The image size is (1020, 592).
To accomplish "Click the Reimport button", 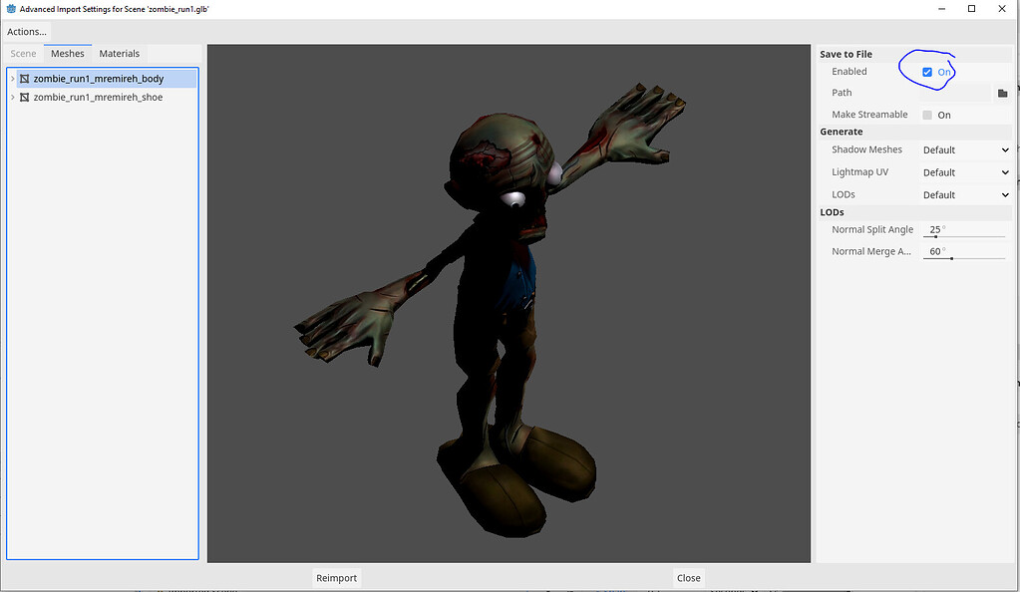I will tap(336, 577).
